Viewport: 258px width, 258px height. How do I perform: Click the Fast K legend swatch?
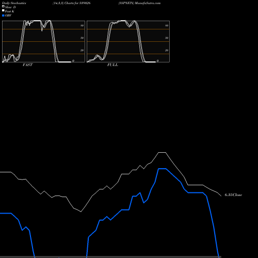3,11
